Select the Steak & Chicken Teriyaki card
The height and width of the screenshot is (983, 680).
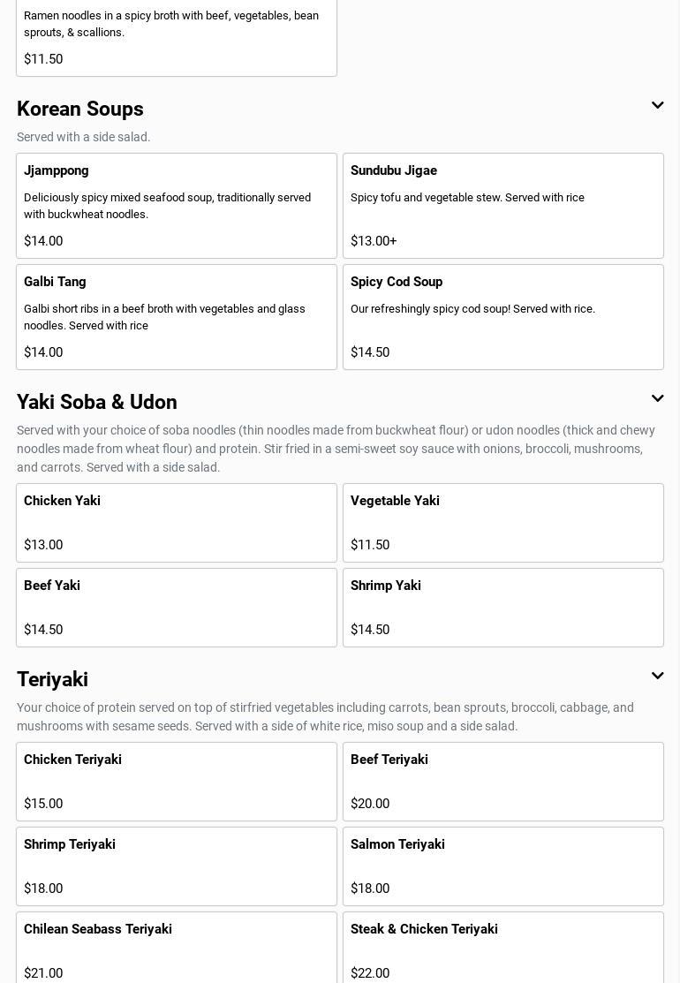503,949
